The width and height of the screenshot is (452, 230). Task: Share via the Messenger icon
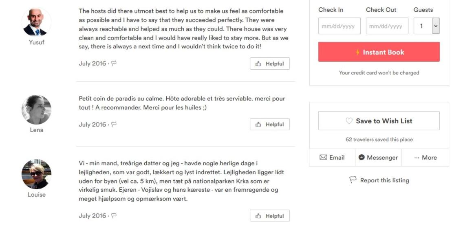pyautogui.click(x=362, y=158)
